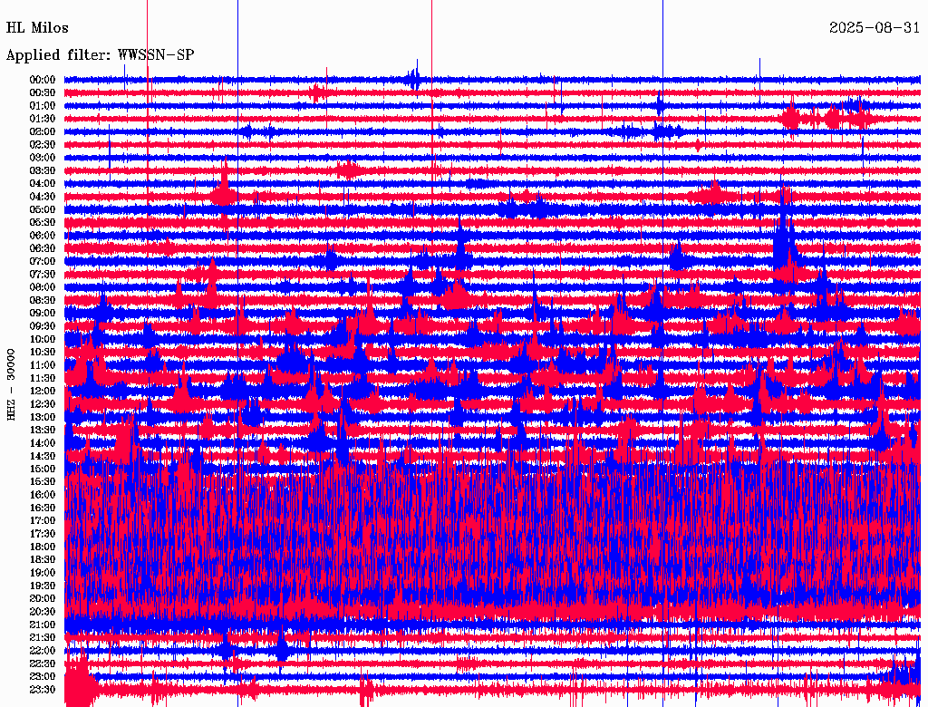Select the 20:30 time row label
Screen dimensions: 928x707
[43, 612]
